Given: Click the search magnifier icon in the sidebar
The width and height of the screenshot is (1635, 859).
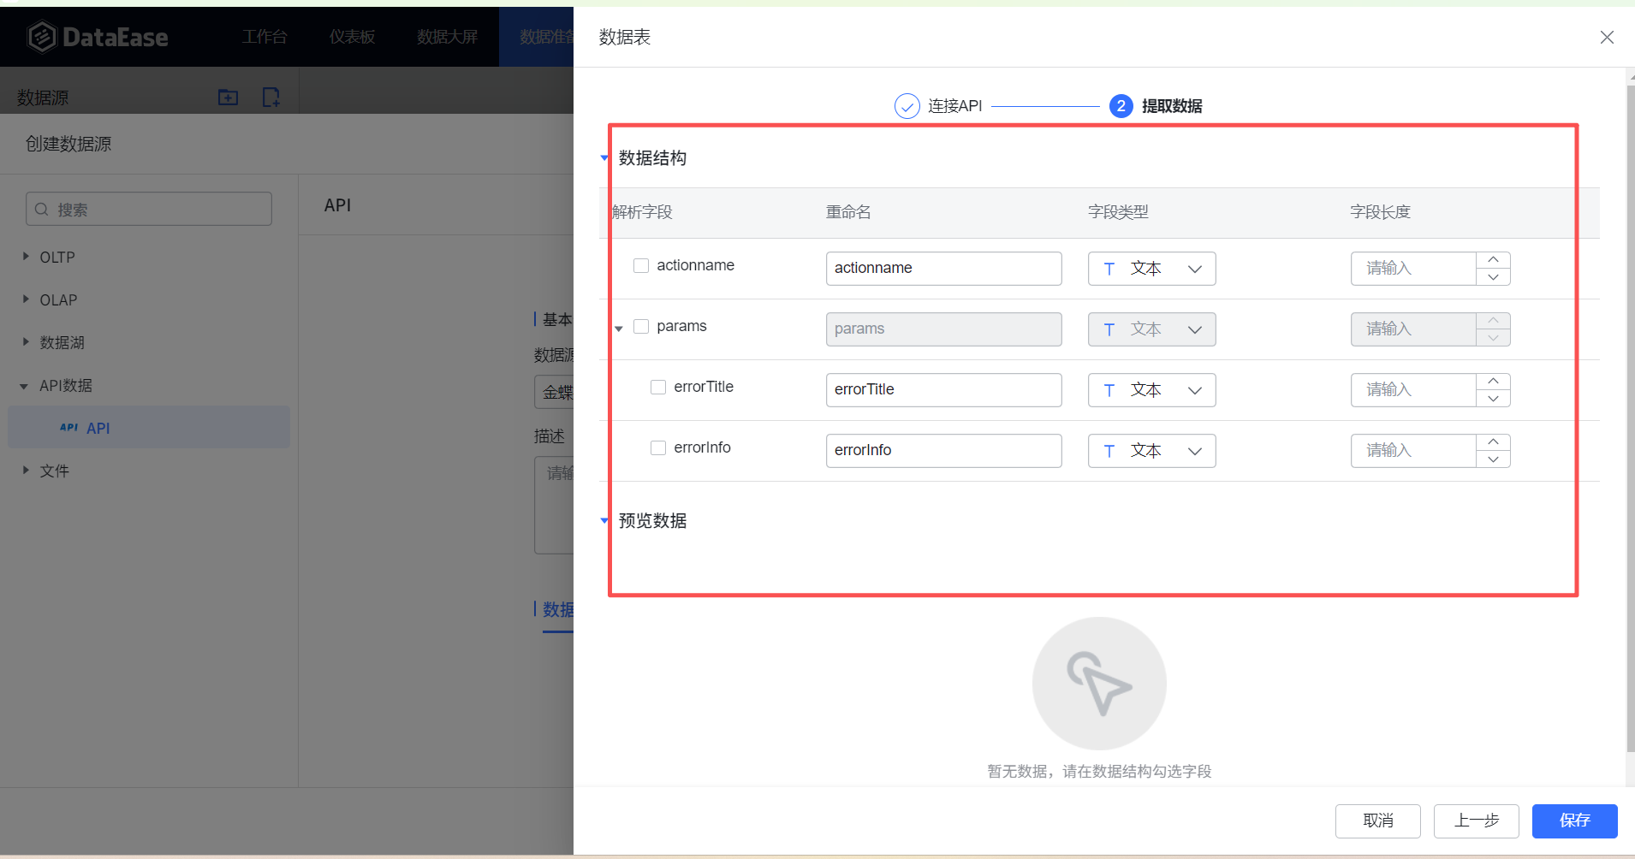Looking at the screenshot, I should click(x=42, y=210).
